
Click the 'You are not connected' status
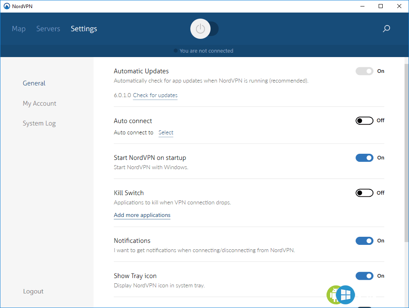203,51
